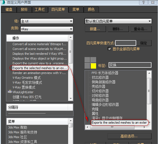158x144 pixels.
Task: Open the 菜单 tab
Action: [x=76, y=9]
